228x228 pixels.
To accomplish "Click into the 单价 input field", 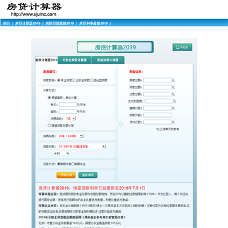I will (68, 104).
